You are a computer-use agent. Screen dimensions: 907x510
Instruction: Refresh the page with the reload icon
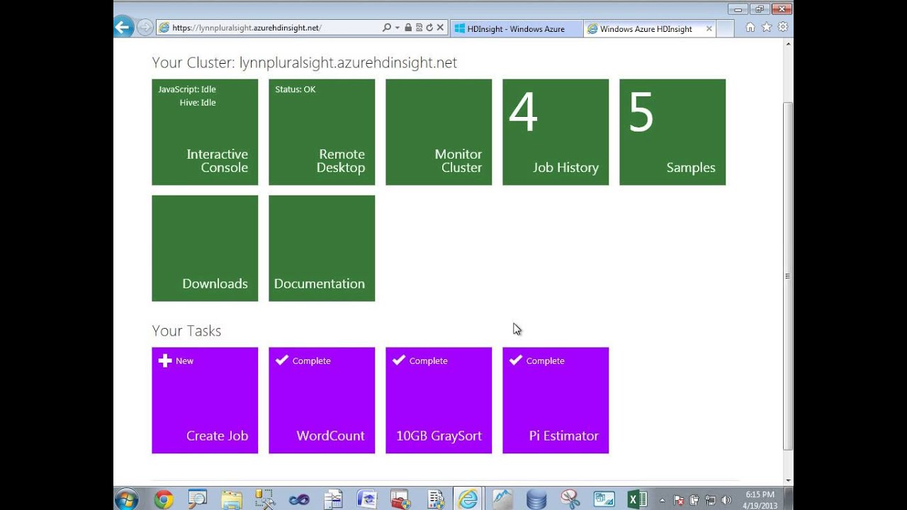point(429,28)
